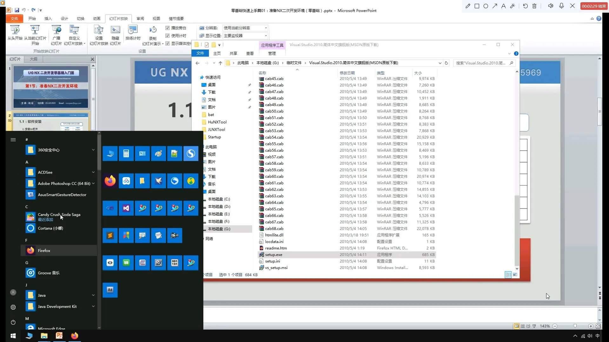The image size is (609, 342).
Task: Choose the arrow drawing tool
Action: [x=494, y=6]
